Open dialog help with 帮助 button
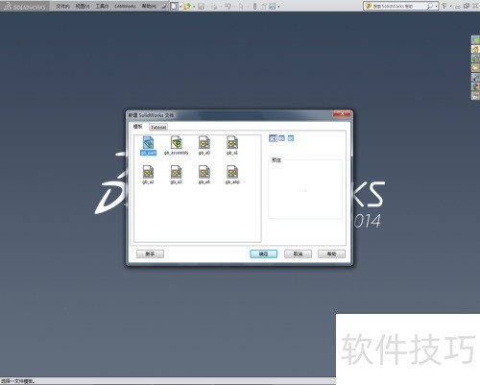The width and height of the screenshot is (480, 385). tap(331, 253)
